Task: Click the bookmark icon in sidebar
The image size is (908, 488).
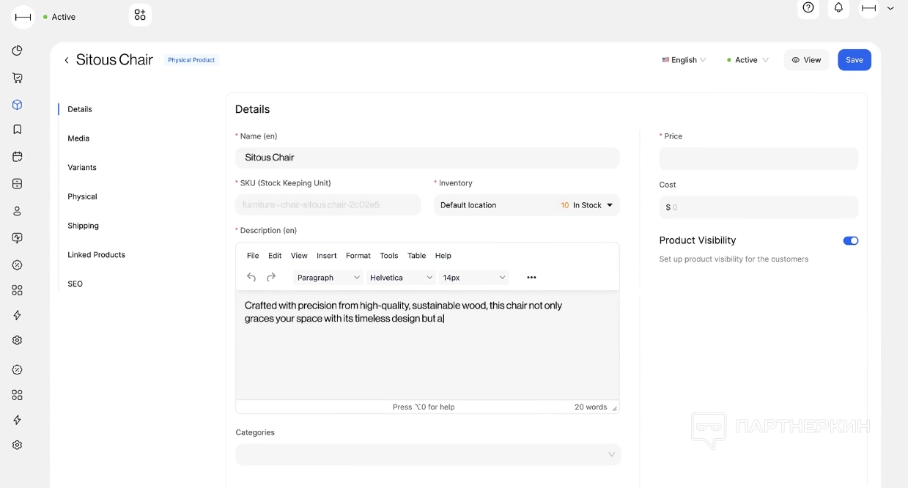Action: [18, 130]
